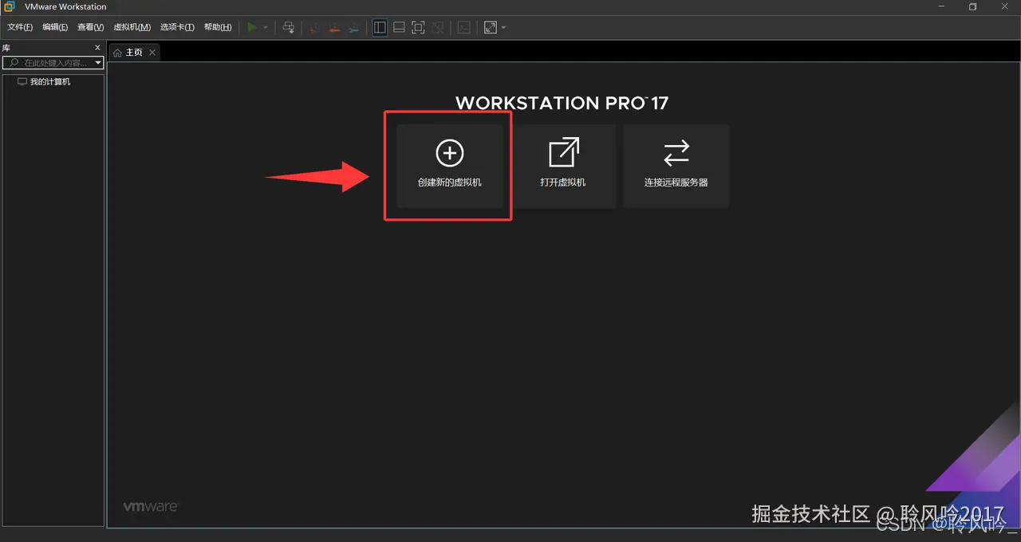Close the library (库) panel

pyautogui.click(x=98, y=48)
